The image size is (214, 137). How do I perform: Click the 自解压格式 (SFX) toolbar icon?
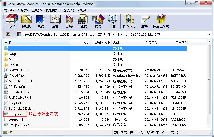click(x=161, y=21)
